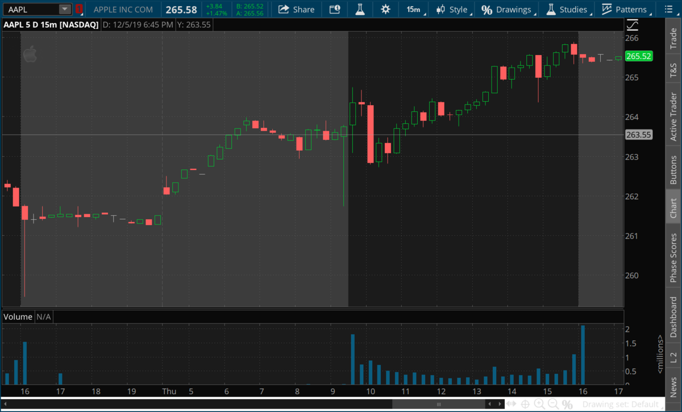
Task: Open the Buttons sidebar tab
Action: (x=673, y=168)
